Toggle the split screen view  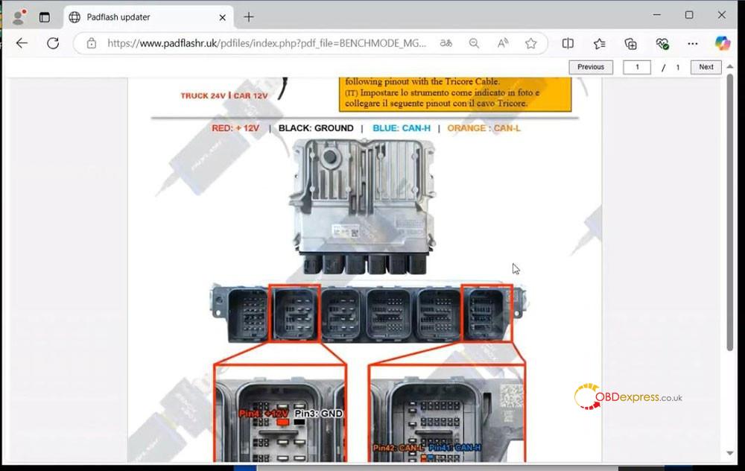point(568,43)
